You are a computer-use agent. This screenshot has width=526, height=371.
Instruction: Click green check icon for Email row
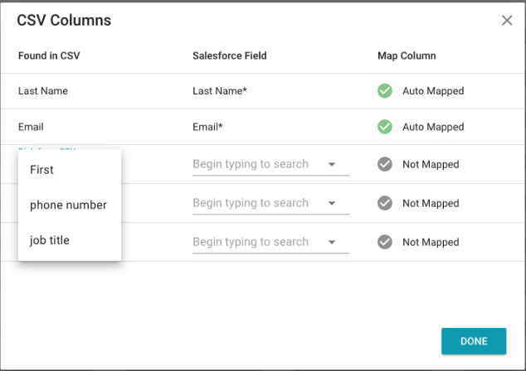385,127
